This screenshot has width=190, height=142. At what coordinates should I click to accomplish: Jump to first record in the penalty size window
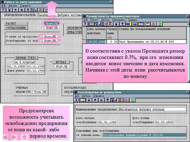click(x=116, y=24)
